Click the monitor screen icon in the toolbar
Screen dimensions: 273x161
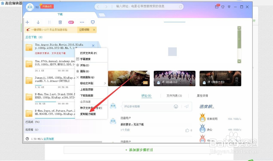click(x=93, y=22)
